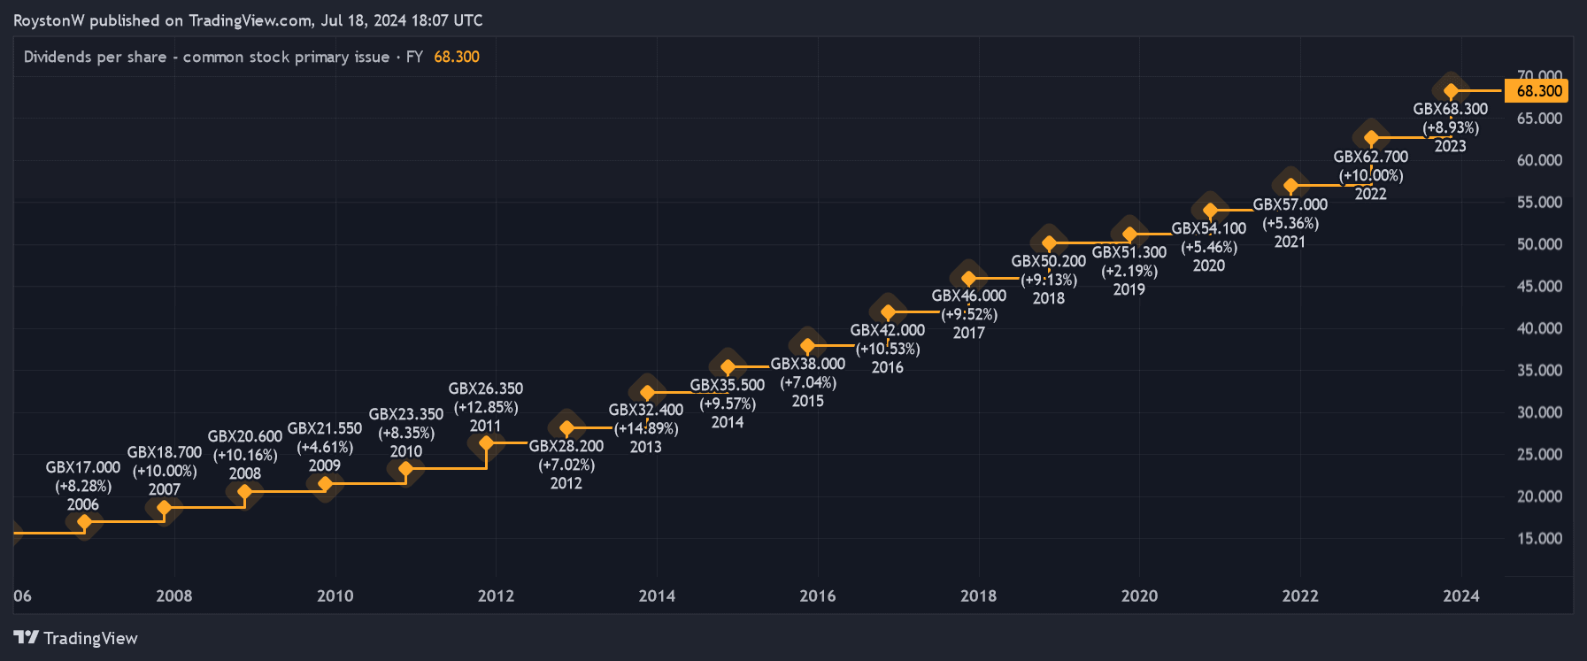
Task: Click the orange 68.300 price axis tag
Action: [x=1538, y=91]
